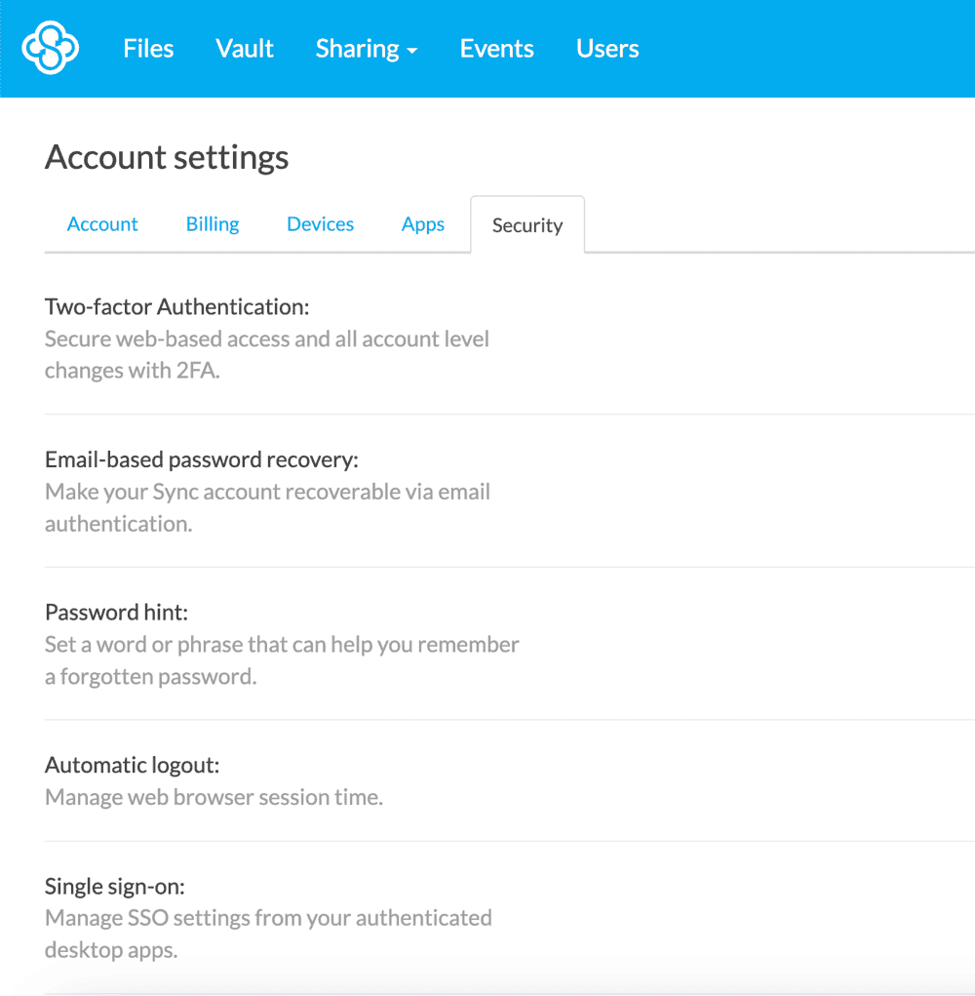
Task: Click the Account settings page heading
Action: click(x=166, y=156)
